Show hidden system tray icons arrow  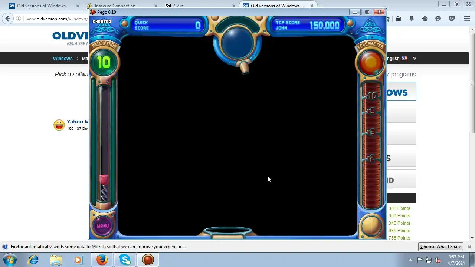[410, 260]
